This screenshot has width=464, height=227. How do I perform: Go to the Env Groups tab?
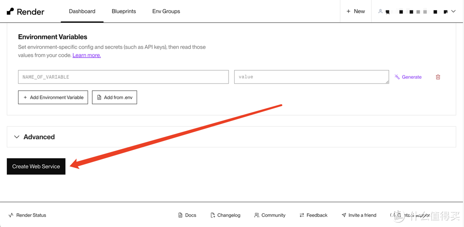[x=166, y=11]
